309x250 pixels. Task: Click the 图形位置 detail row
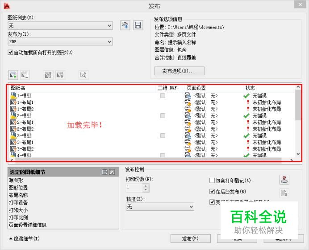pyautogui.click(x=18, y=188)
